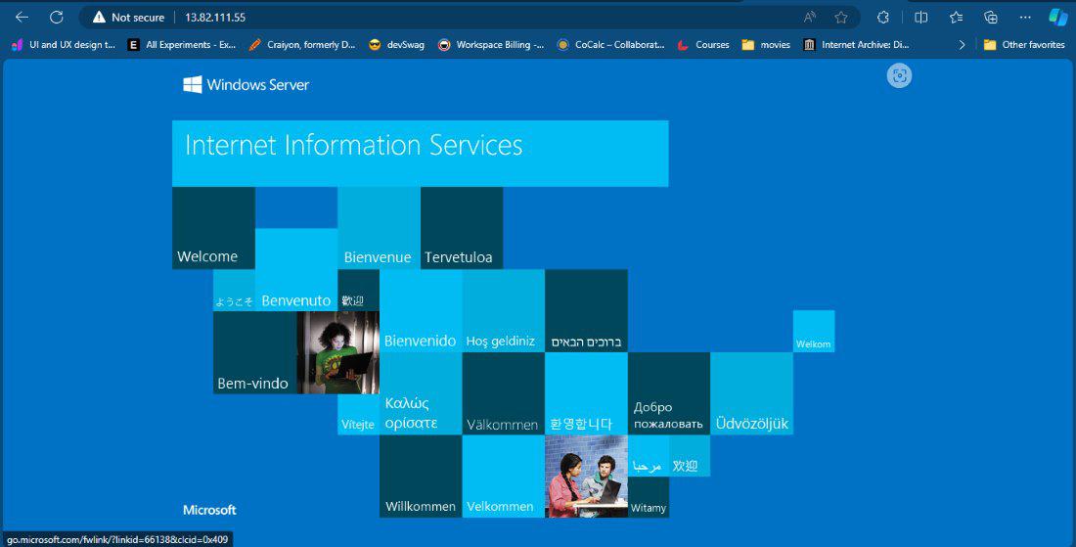The image size is (1076, 547).
Task: Click the Willkommen tile
Action: (421, 477)
